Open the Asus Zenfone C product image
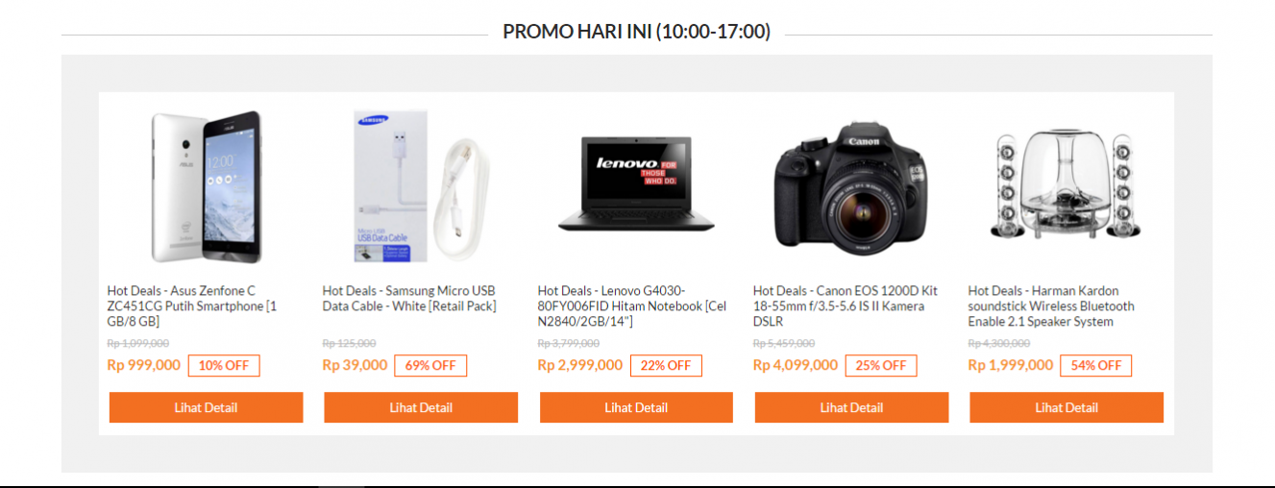The height and width of the screenshot is (488, 1275). tap(206, 186)
